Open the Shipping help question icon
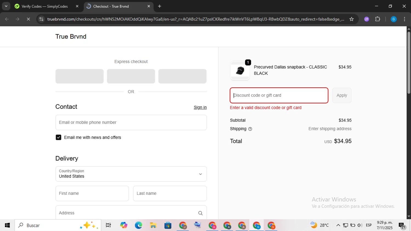Screen dimensions: 411x231 (250, 129)
